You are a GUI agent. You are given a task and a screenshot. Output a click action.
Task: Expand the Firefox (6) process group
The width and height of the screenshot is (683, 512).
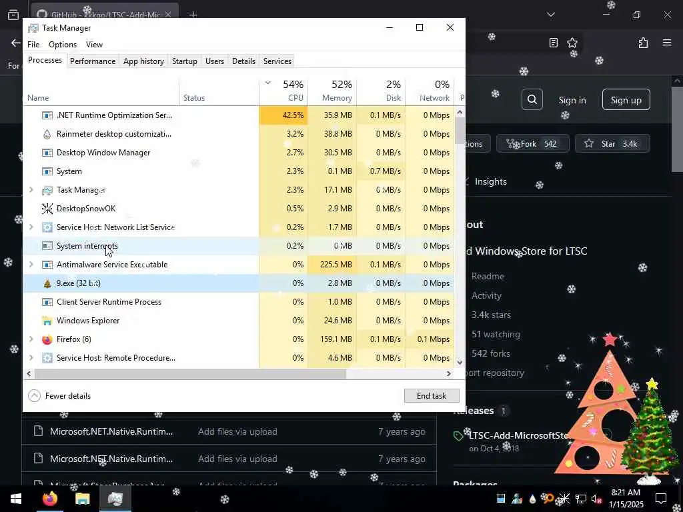(31, 339)
